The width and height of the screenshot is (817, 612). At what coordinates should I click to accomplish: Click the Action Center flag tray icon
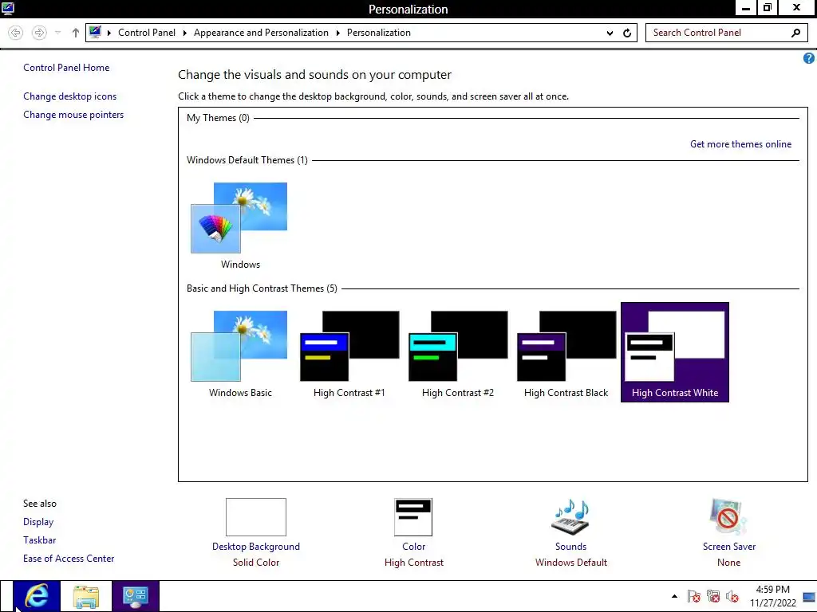[x=693, y=596]
